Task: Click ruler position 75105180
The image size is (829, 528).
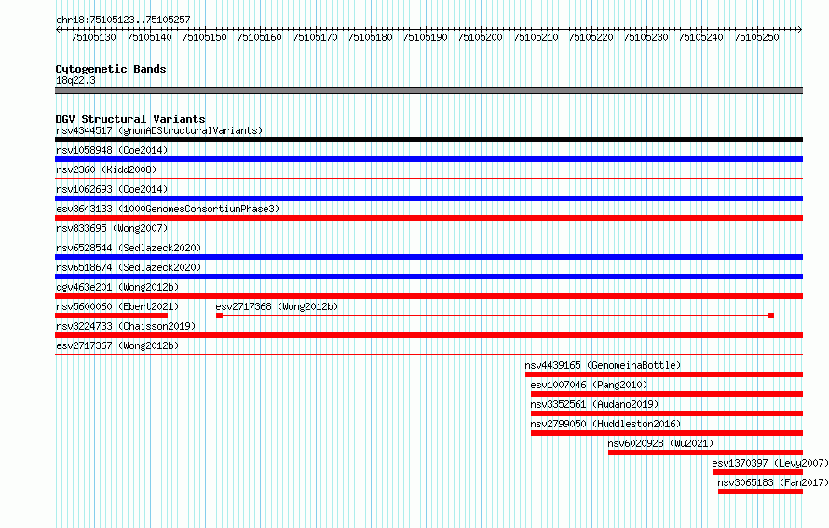Action: (370, 37)
